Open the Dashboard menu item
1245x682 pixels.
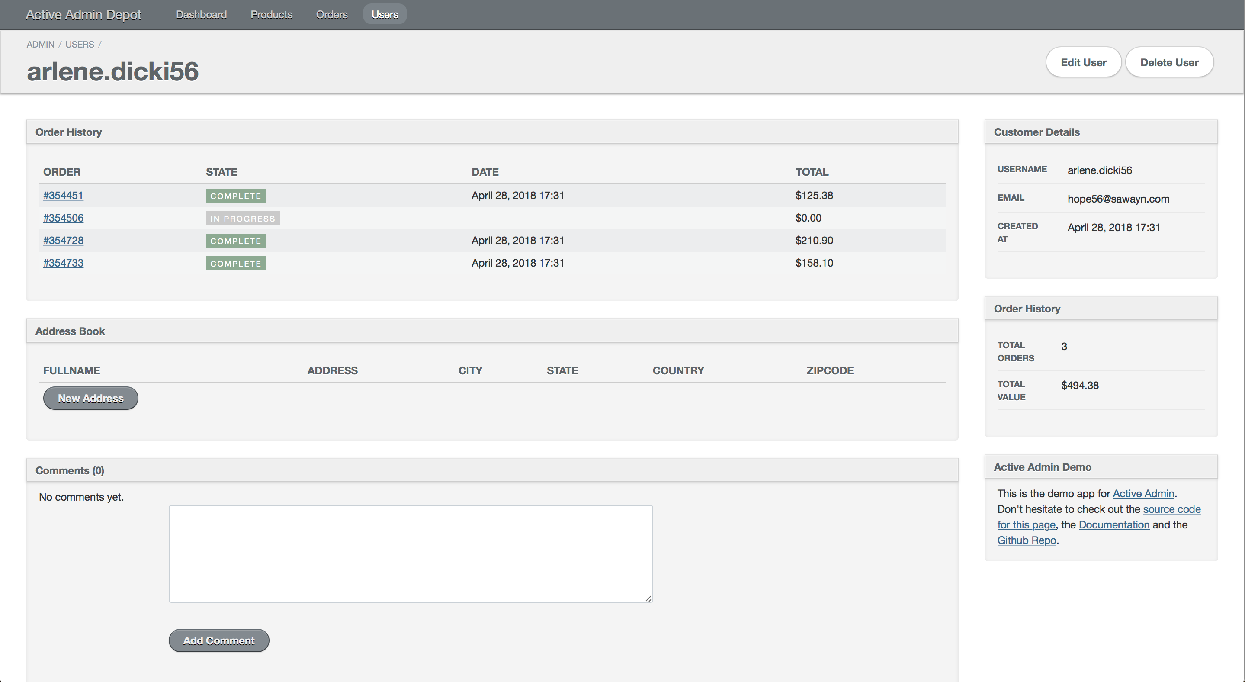[201, 15]
